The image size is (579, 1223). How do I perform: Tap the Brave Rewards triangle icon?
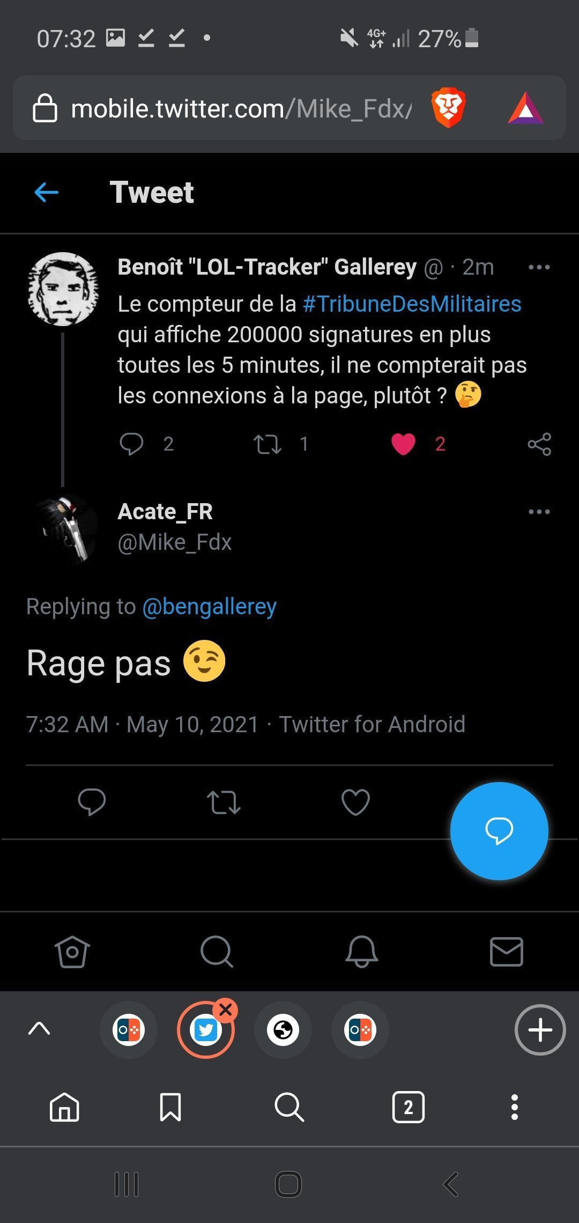click(x=525, y=108)
